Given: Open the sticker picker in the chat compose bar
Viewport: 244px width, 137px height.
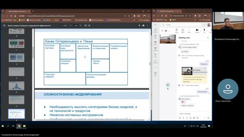Looking at the screenshot, I should (197, 118).
